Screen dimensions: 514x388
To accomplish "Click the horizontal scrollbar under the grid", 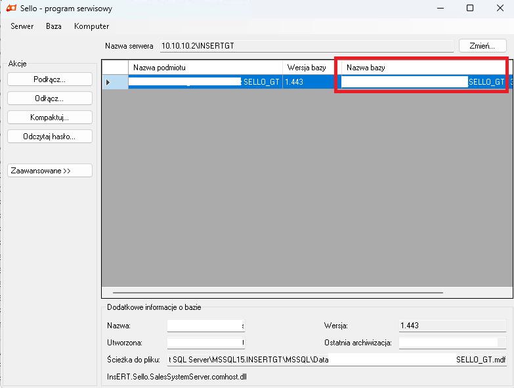I will [278, 292].
